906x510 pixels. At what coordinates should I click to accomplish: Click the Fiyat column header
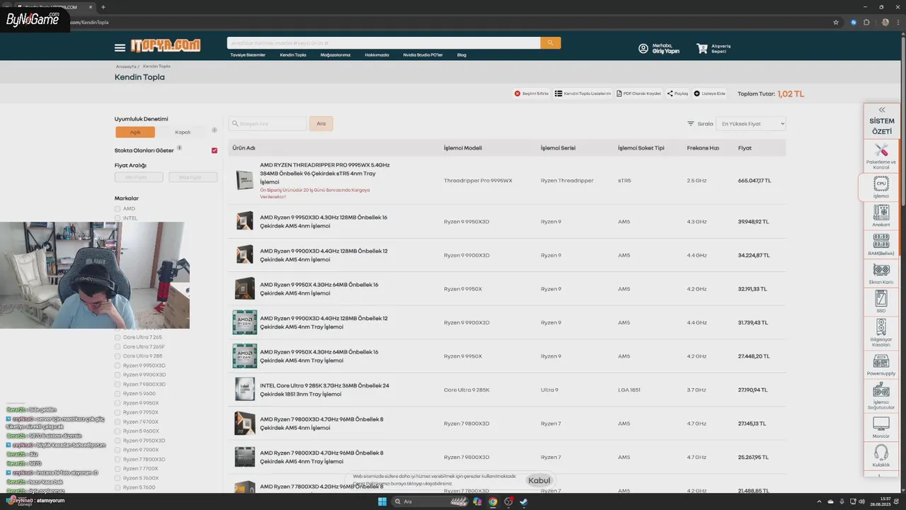[745, 148]
